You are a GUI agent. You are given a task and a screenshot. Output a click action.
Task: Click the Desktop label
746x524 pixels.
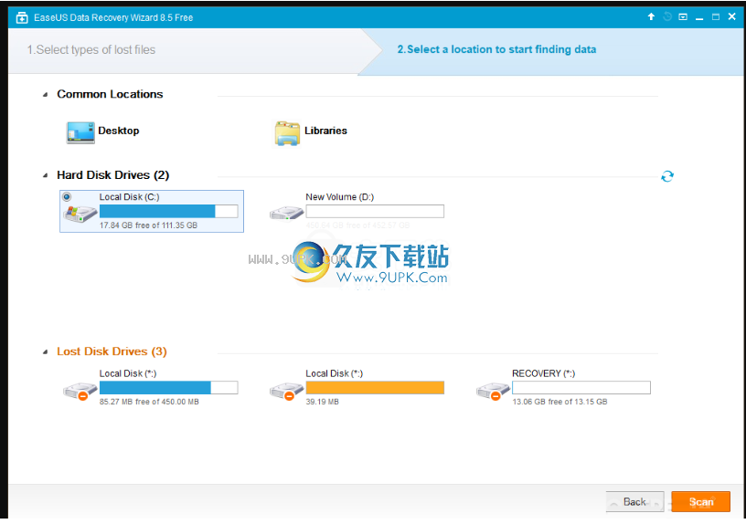[119, 131]
